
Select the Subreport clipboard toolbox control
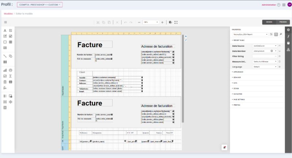pos(5,82)
